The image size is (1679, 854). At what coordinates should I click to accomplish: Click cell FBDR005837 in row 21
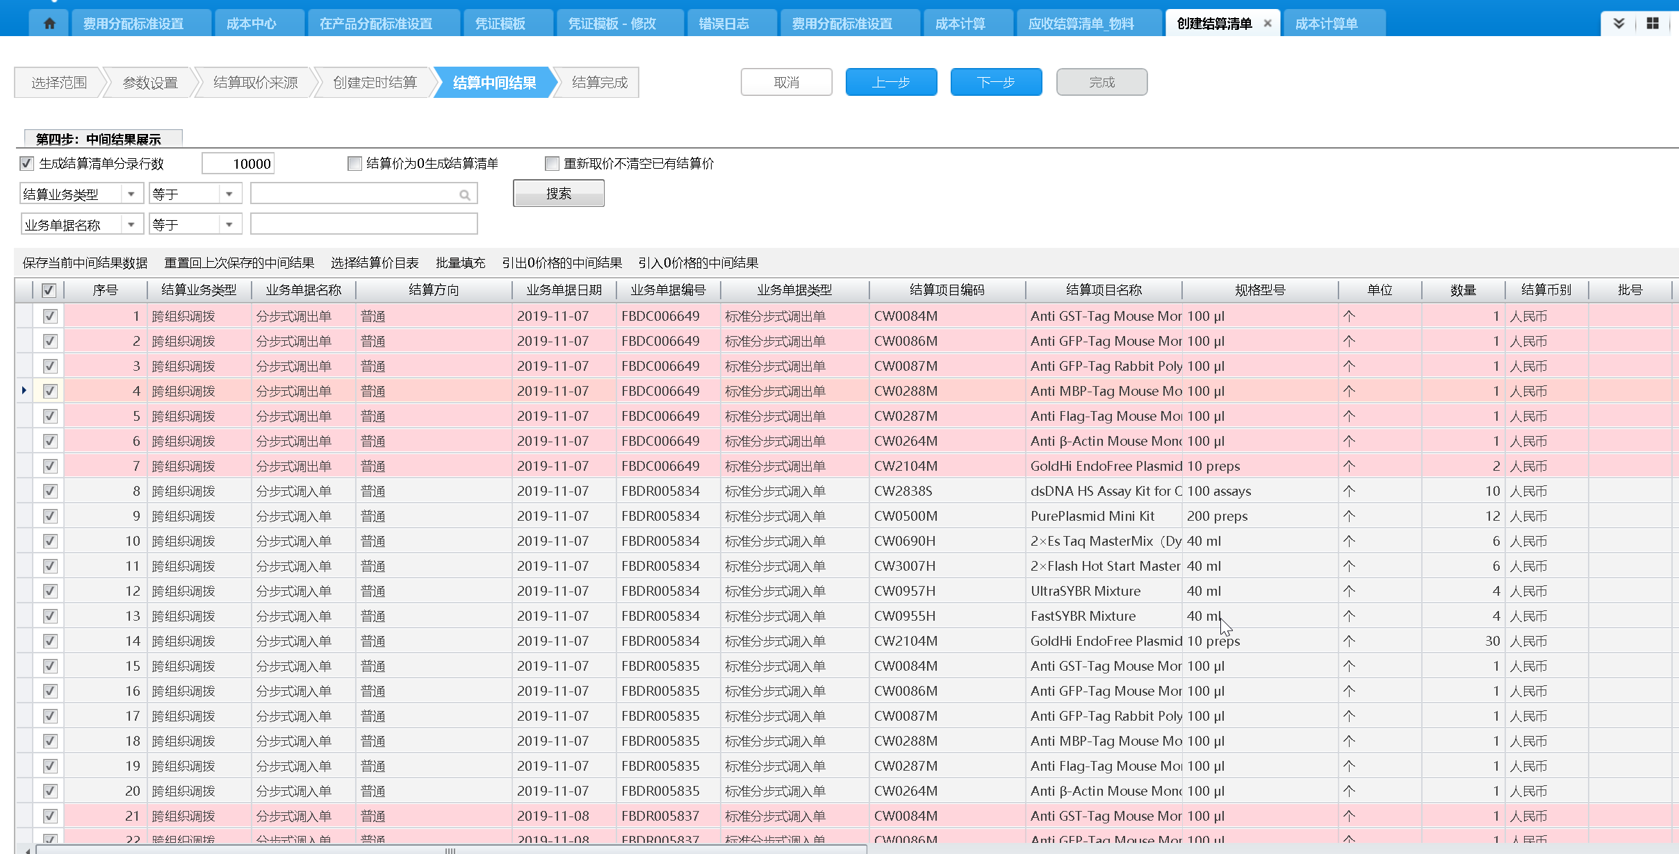[668, 816]
